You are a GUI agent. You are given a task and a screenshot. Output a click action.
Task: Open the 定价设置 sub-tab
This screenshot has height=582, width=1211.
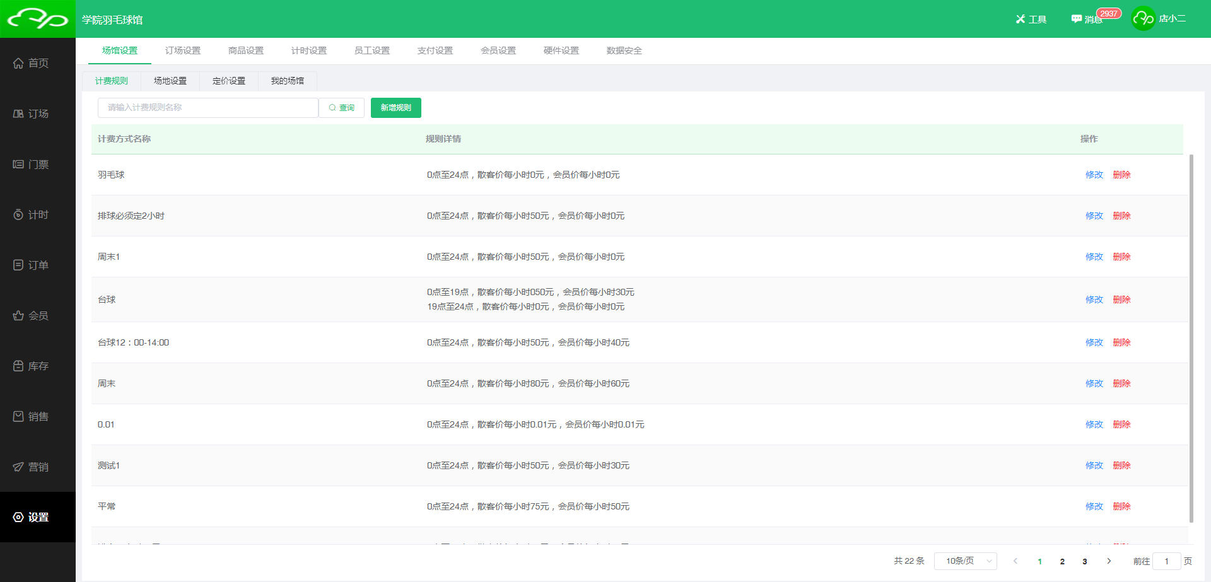tap(229, 81)
